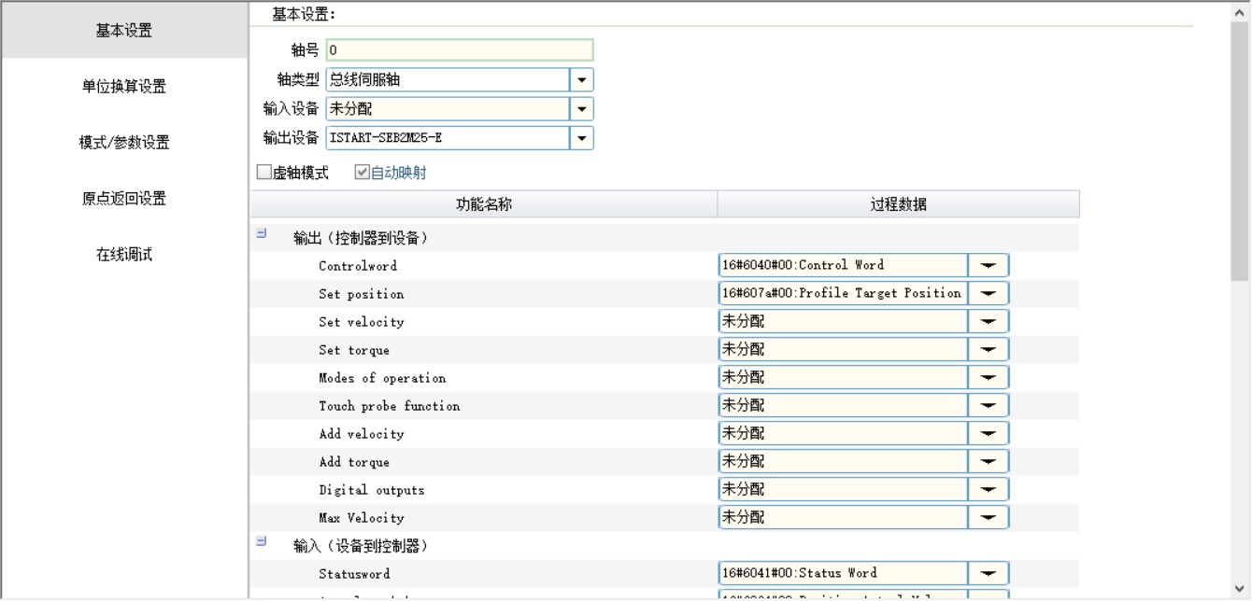
Task: Toggle the 自动映射 checkbox
Action: [x=363, y=173]
